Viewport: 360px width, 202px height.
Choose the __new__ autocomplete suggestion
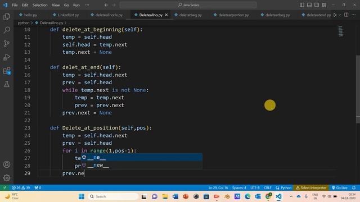141,165
